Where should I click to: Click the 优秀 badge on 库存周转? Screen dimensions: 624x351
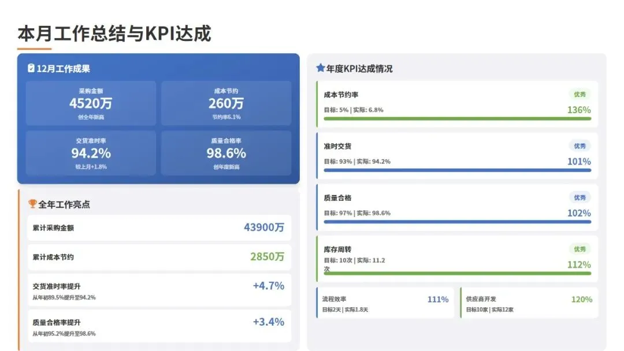pos(580,249)
